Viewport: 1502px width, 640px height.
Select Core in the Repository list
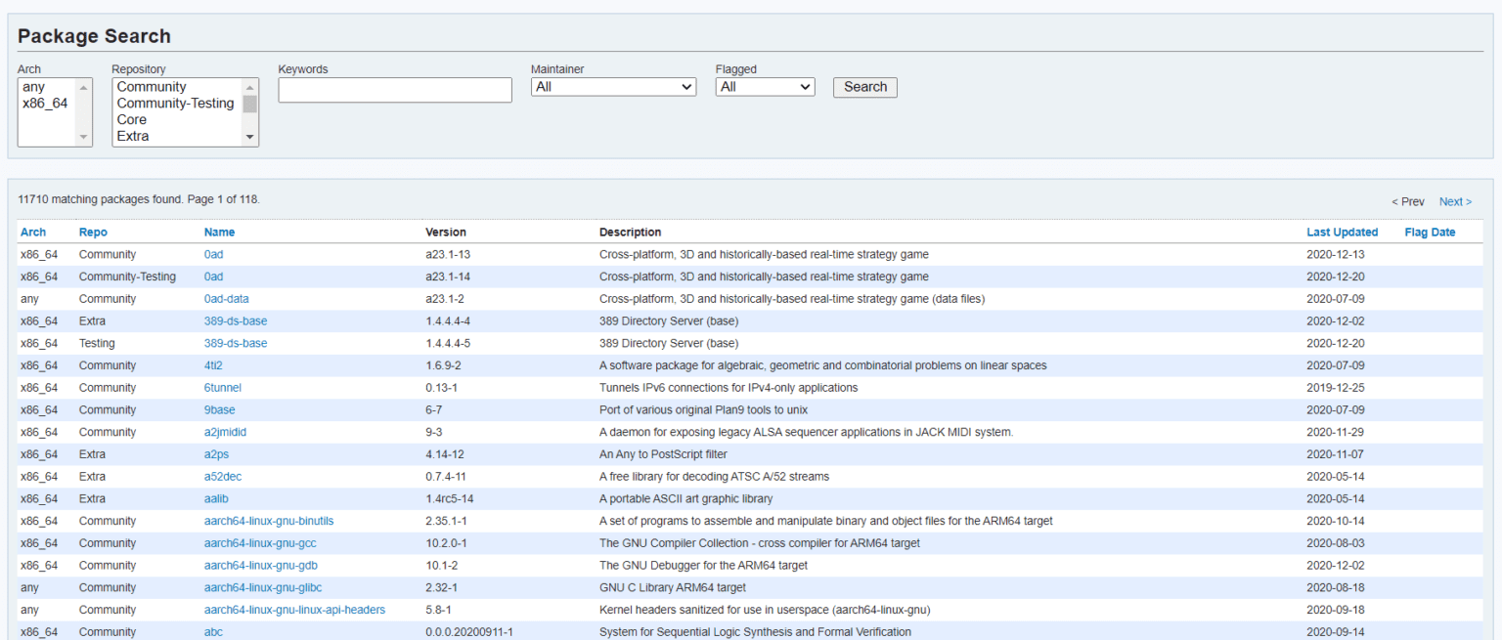(132, 120)
